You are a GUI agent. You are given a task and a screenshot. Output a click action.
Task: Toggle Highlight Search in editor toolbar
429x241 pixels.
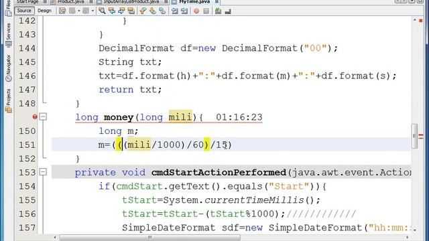coord(131,11)
